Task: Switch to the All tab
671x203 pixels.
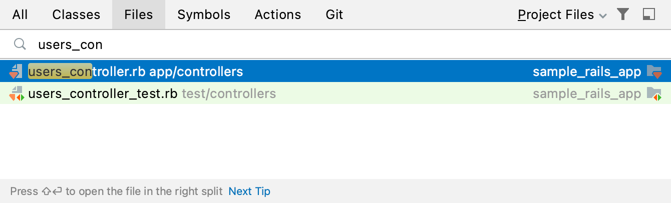Action: [20, 15]
